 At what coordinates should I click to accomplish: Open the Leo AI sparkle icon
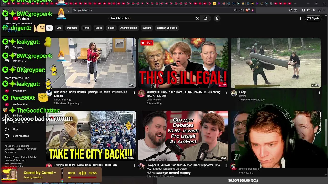[314, 10]
